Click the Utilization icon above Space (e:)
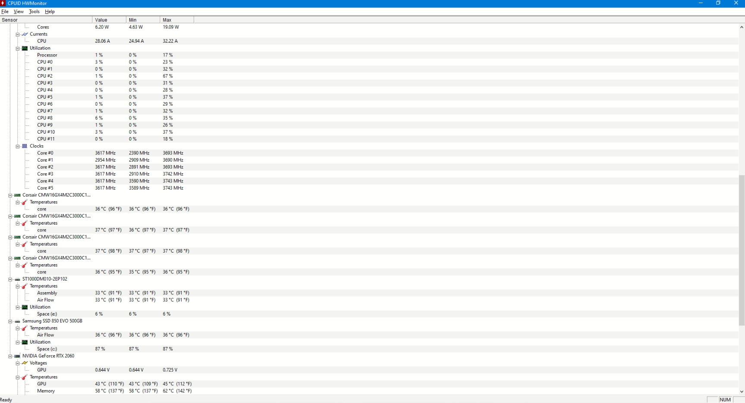Viewport: 745px width, 403px height. point(25,307)
